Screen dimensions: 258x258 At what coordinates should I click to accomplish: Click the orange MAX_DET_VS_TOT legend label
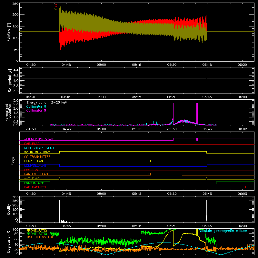click(40, 237)
